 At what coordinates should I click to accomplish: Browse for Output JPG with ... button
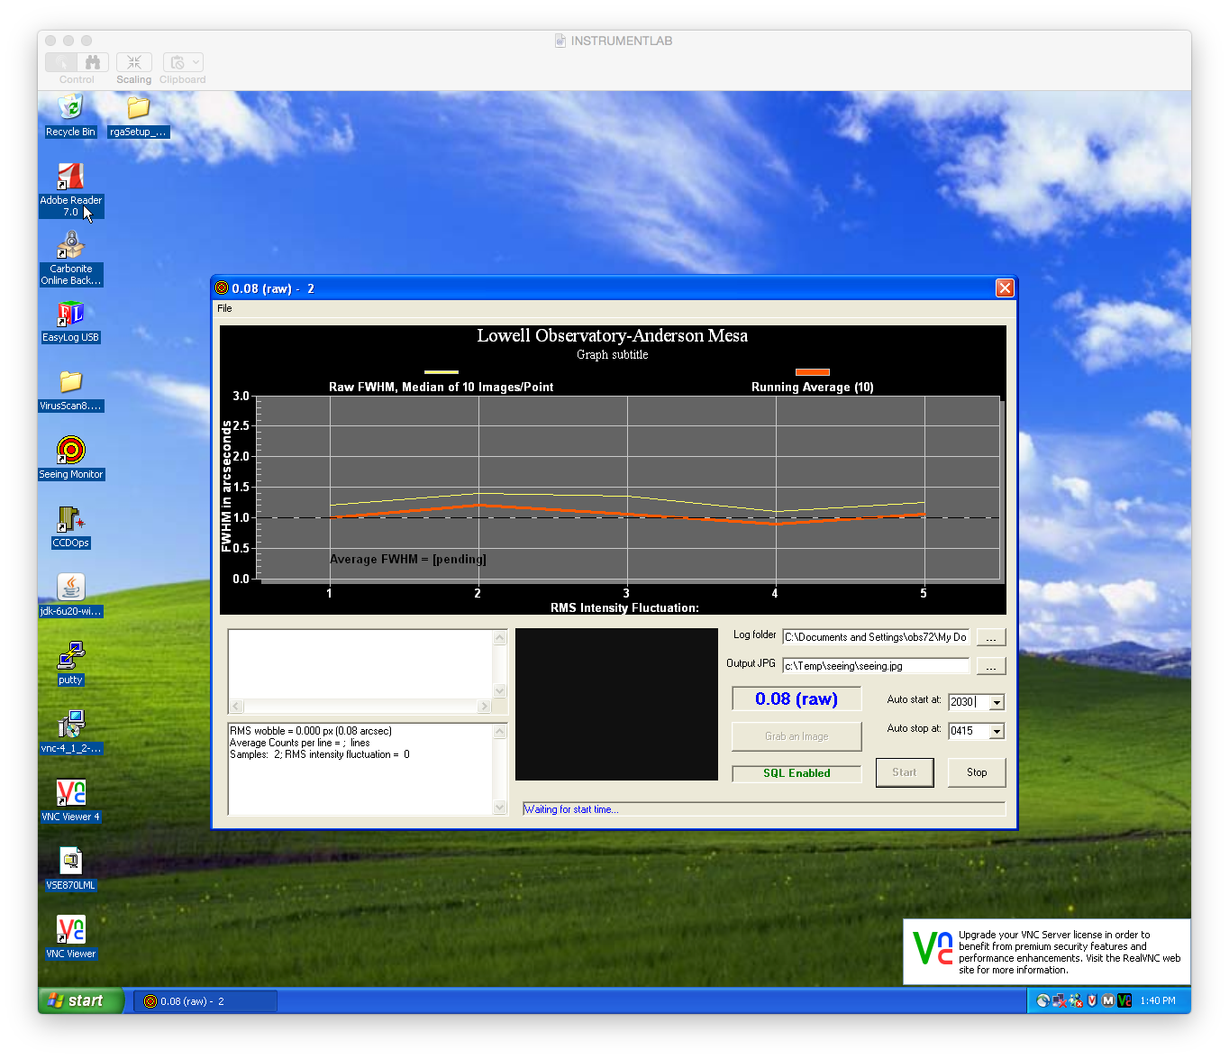991,666
